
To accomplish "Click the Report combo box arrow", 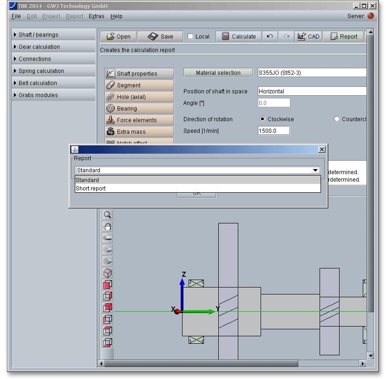I will coord(316,170).
